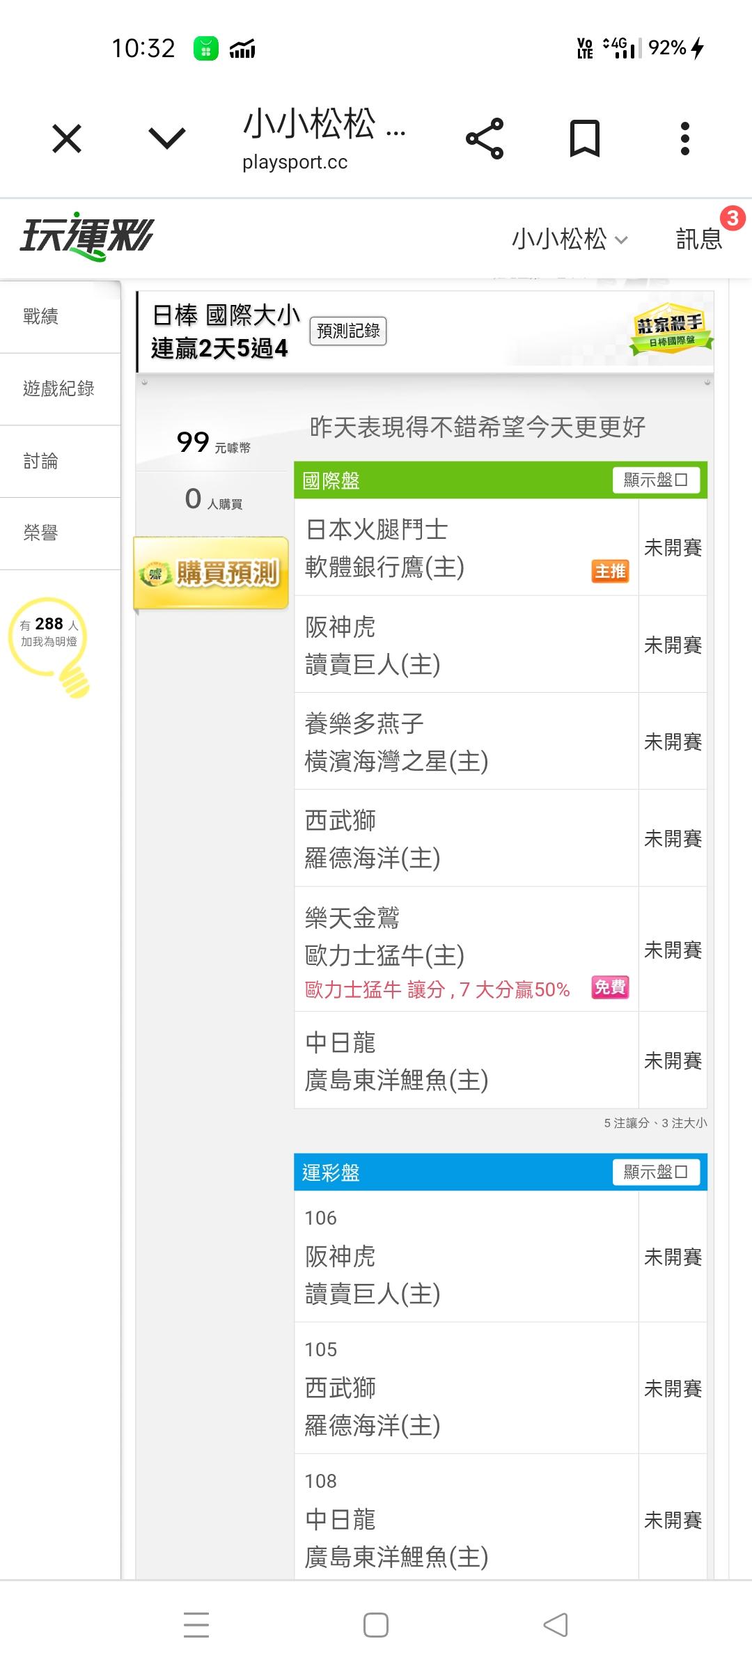Screen dimensions: 752x1671
Task: Switch to 遊戲紀錄 tab
Action: (58, 389)
